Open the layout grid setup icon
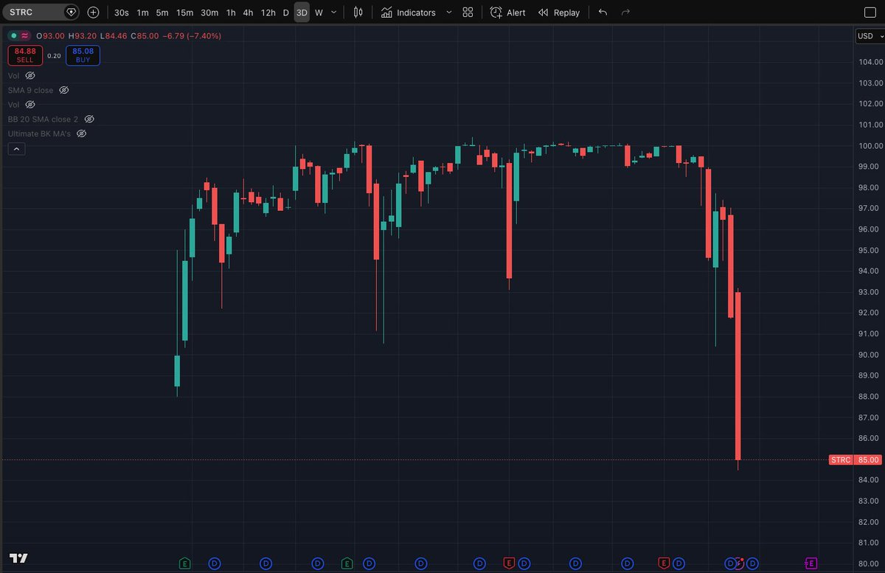 click(x=468, y=13)
